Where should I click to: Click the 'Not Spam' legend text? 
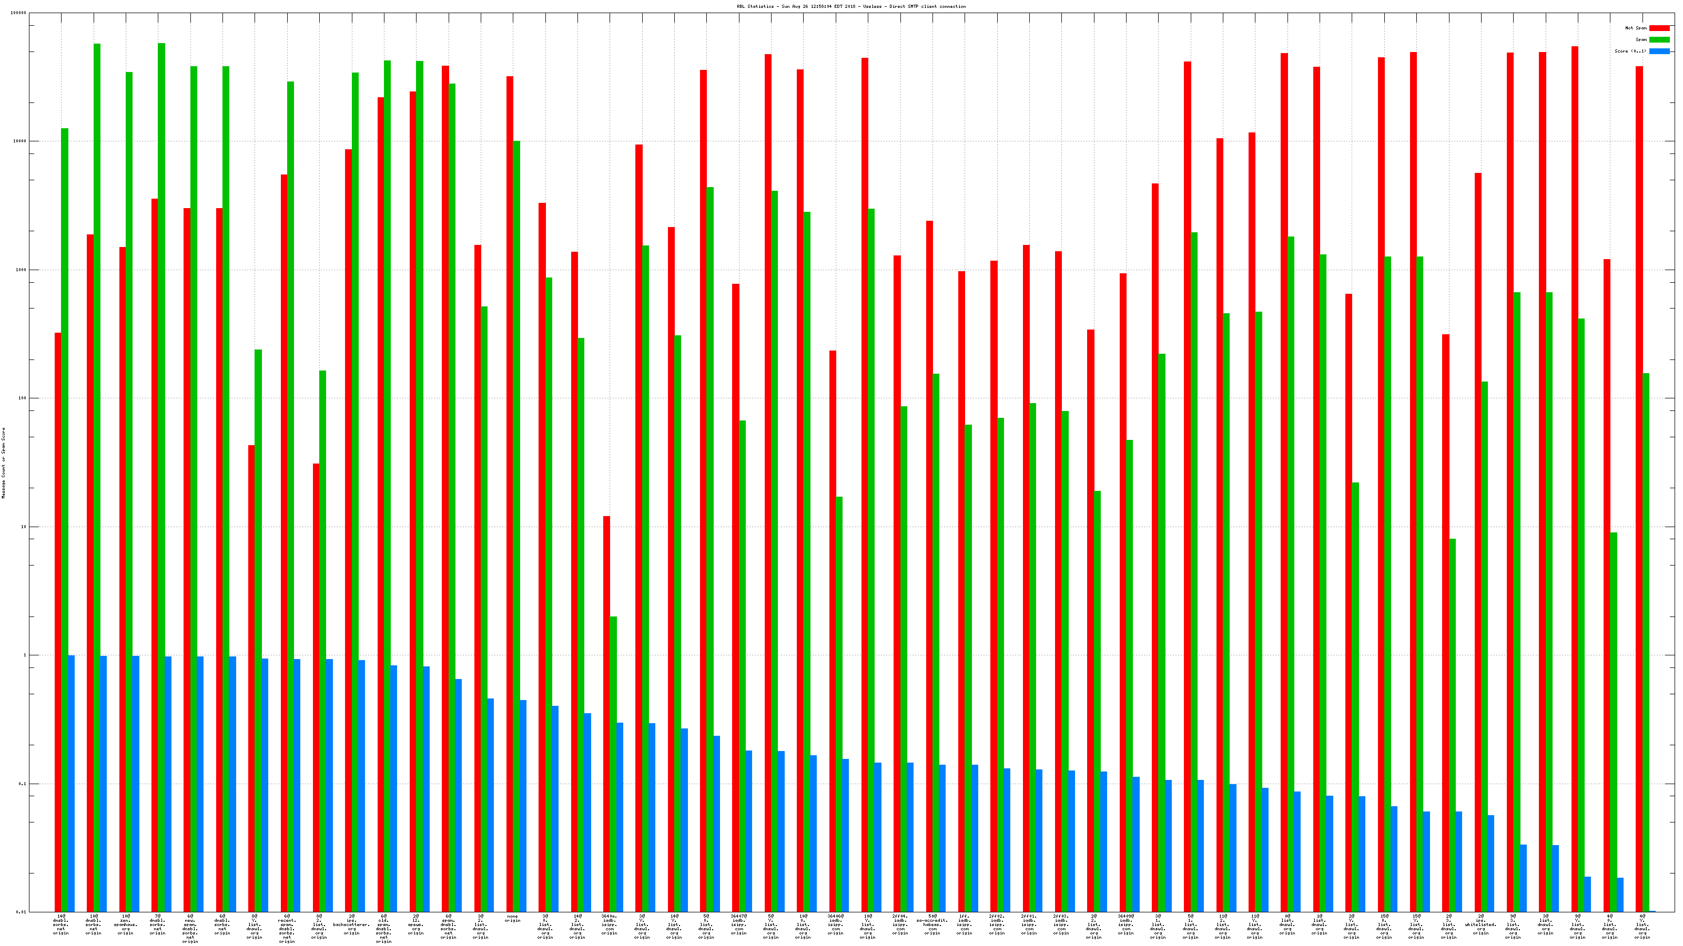pyautogui.click(x=1636, y=28)
